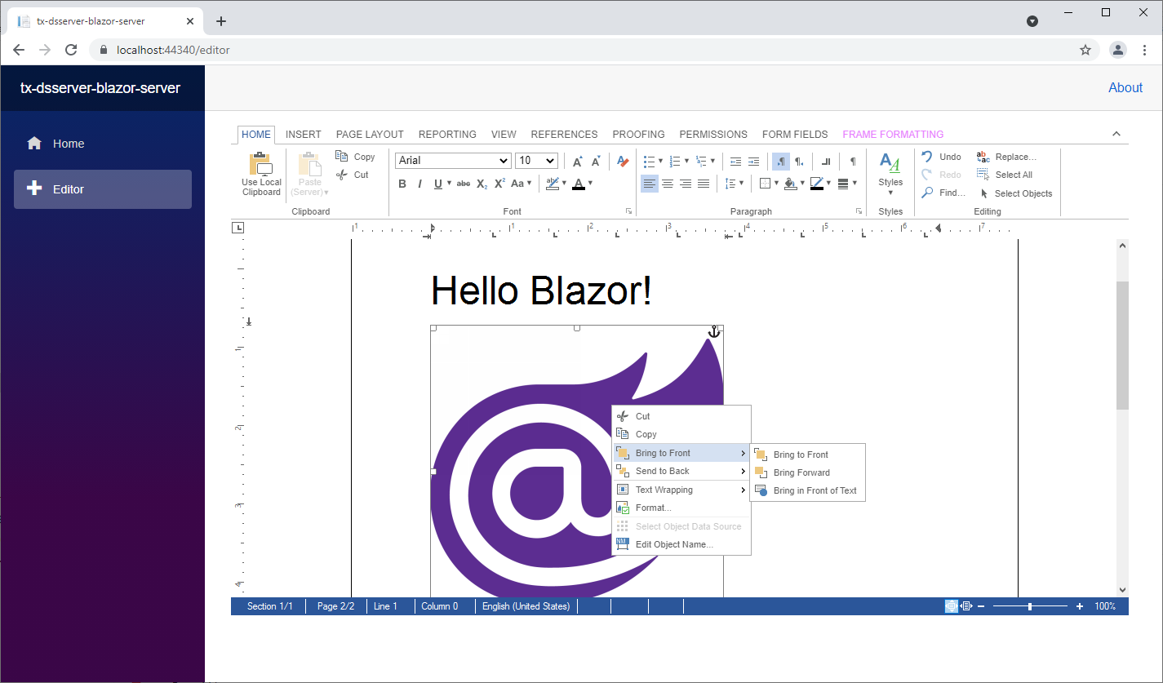Increase font size with the grow font icon

point(577,161)
